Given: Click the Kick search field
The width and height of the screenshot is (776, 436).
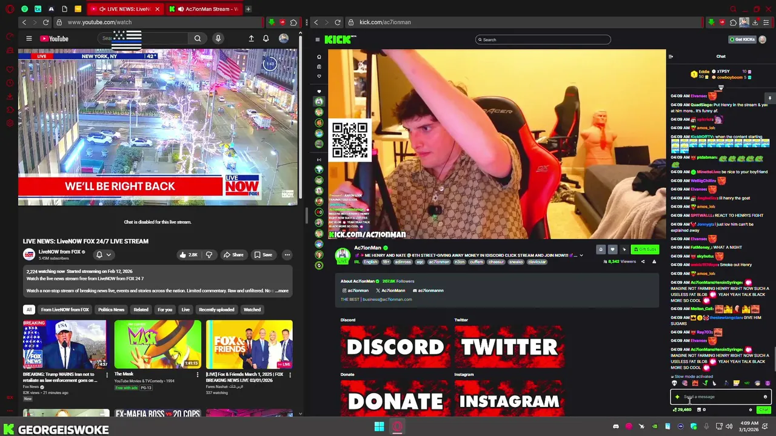Looking at the screenshot, I should (x=543, y=39).
